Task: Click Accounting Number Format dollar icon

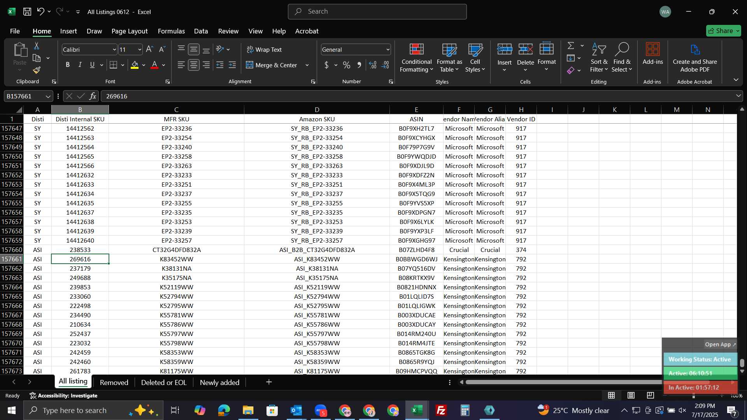Action: point(326,65)
